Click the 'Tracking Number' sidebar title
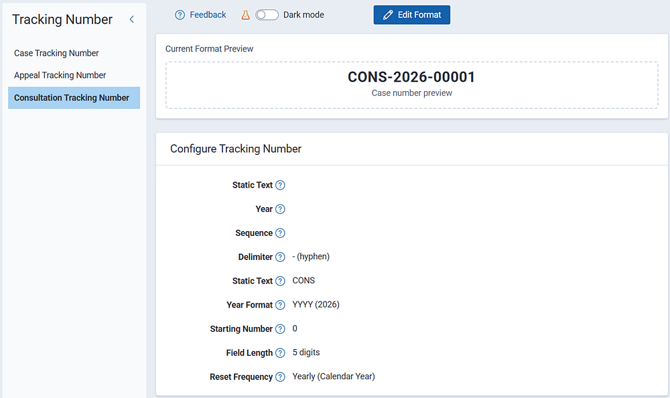Viewport: 670px width, 398px height. 62,19
